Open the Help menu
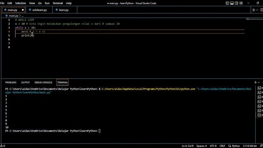 tap(69, 3)
